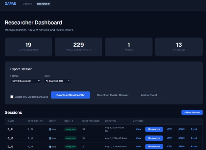Click the created date Aug 15, 2026, 02:45 PM

(x=115, y=129)
